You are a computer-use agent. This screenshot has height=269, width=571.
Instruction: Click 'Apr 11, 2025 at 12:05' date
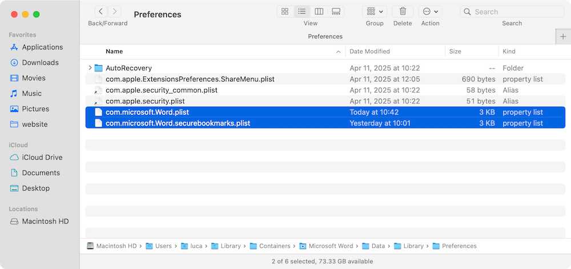pos(385,79)
